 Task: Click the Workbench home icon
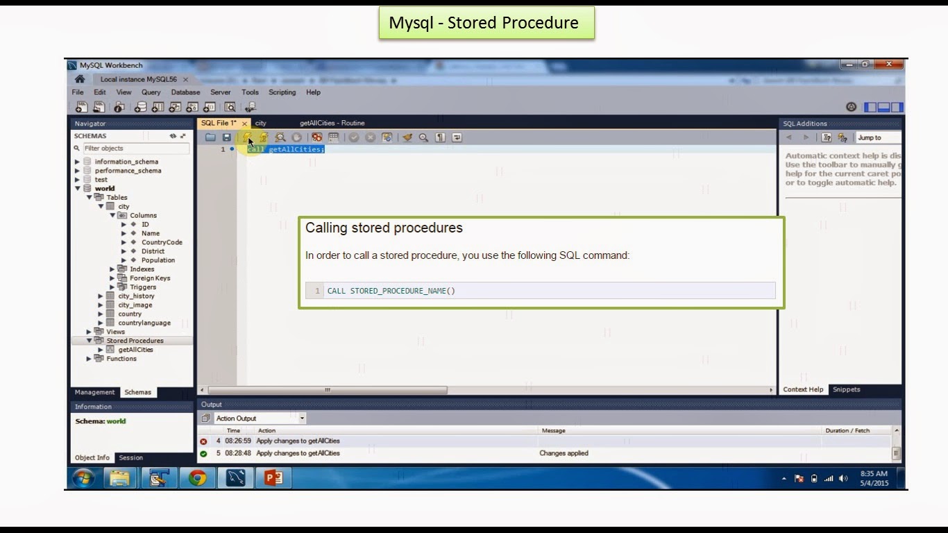80,79
